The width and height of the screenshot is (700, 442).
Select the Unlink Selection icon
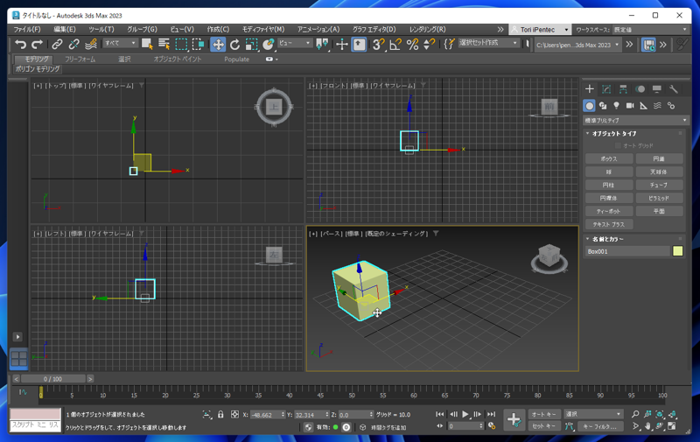73,44
